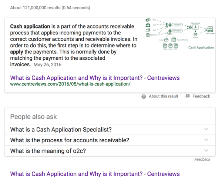222x186 pixels.
Task: Expand chevron for Cash Application Specialist question
Action: 206,129
